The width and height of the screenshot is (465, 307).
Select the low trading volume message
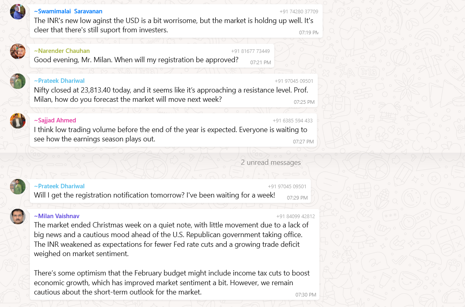point(170,135)
